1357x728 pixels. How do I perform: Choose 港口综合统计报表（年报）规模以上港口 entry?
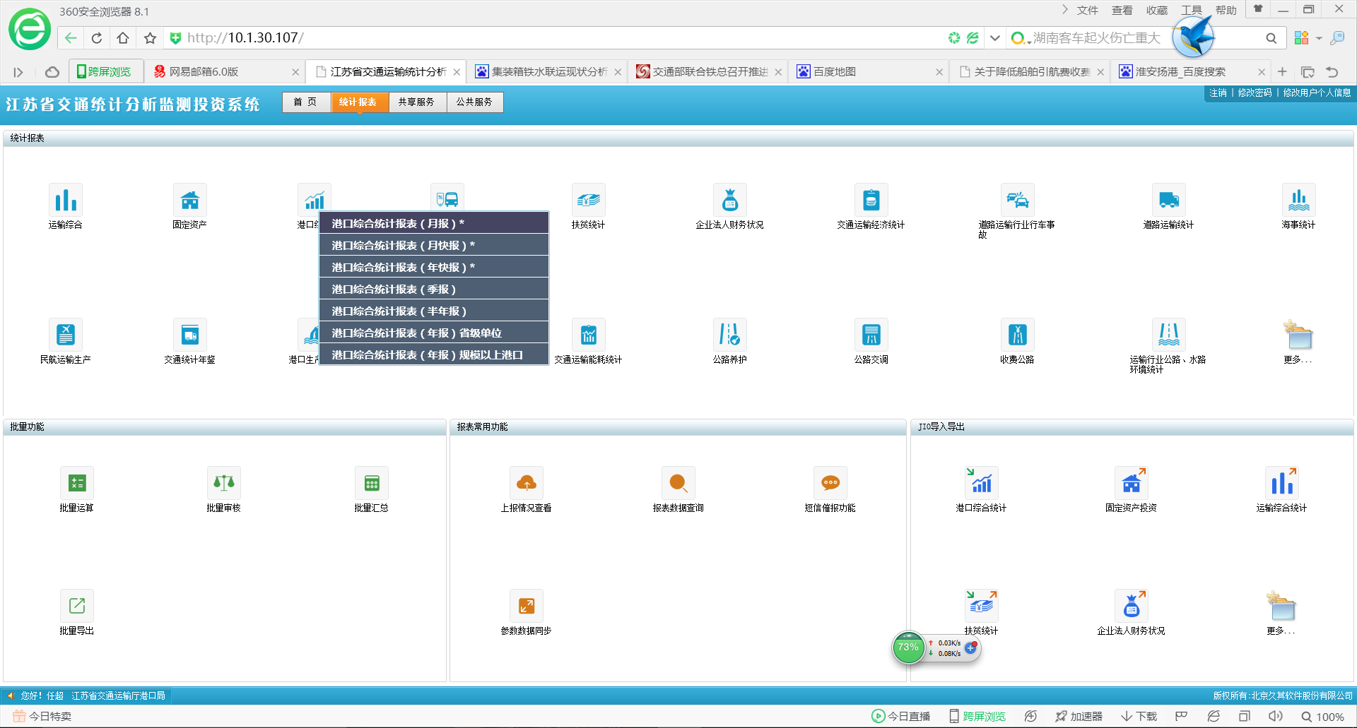pos(433,355)
